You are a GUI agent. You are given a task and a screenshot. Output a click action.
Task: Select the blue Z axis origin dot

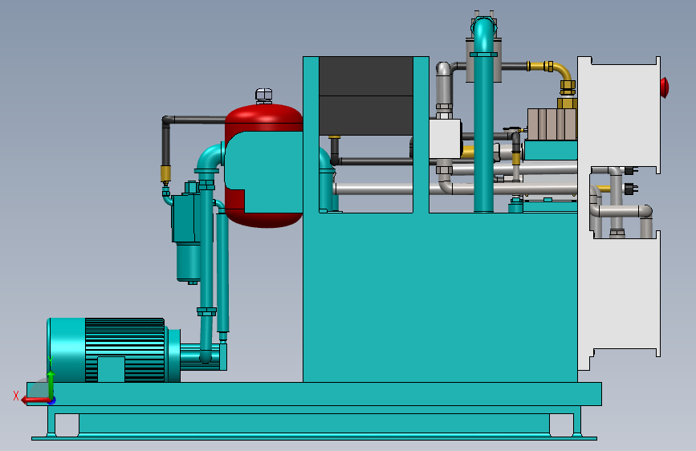[x=52, y=400]
